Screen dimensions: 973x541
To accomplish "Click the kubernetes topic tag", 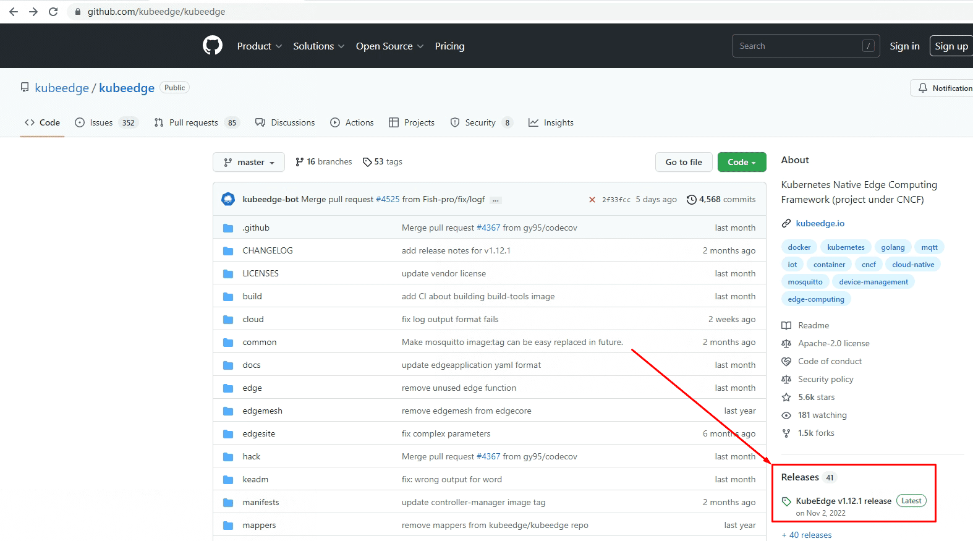I will pos(846,247).
